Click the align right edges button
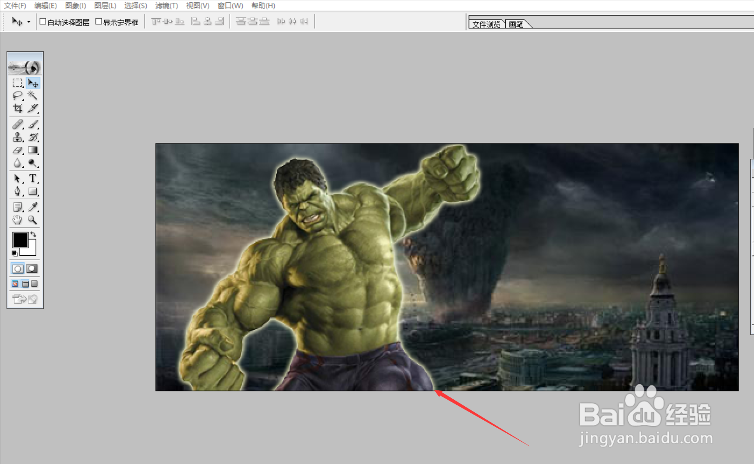The width and height of the screenshot is (754, 464). pos(219,21)
